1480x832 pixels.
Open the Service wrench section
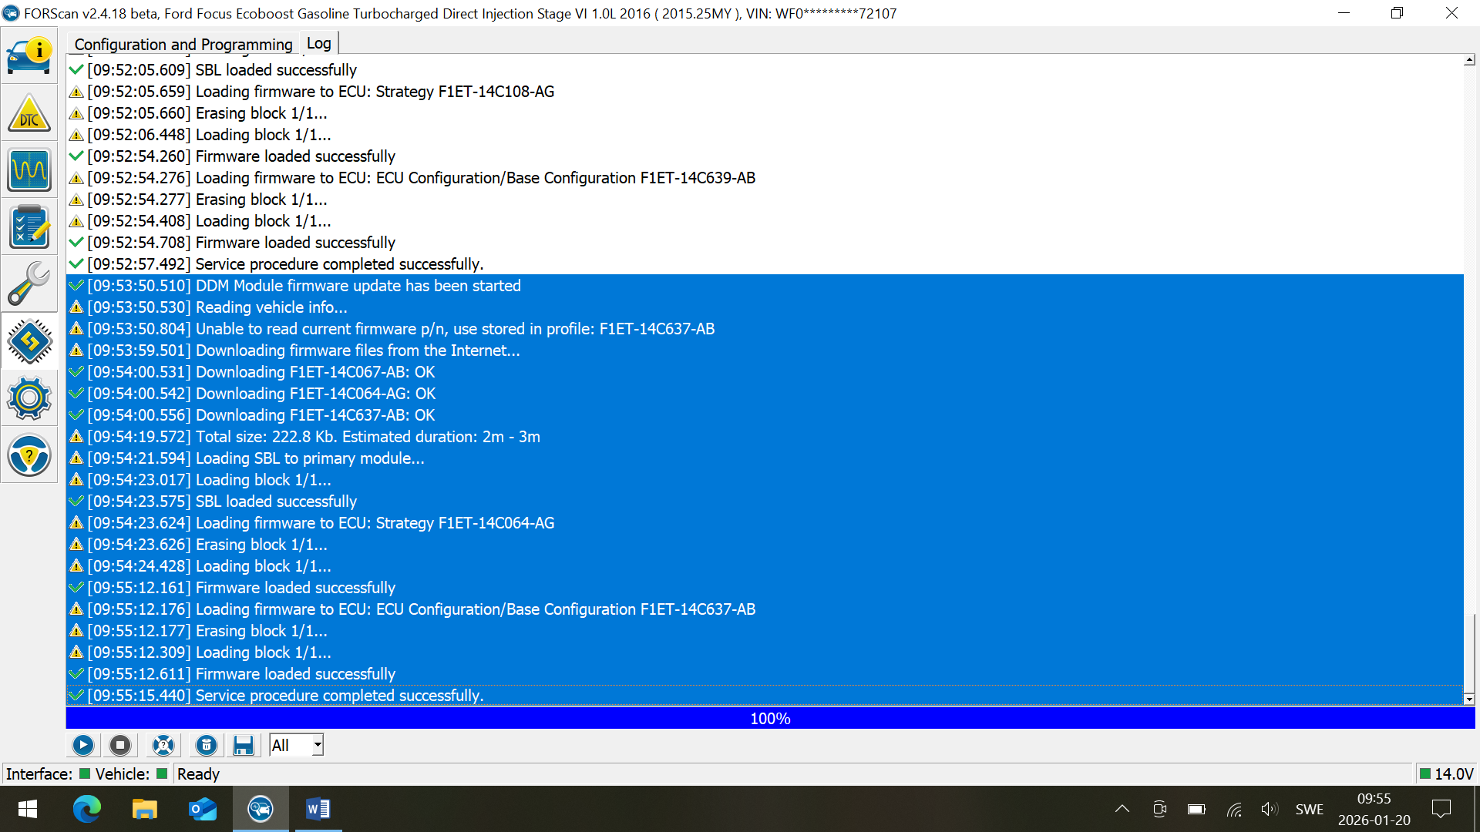click(29, 283)
